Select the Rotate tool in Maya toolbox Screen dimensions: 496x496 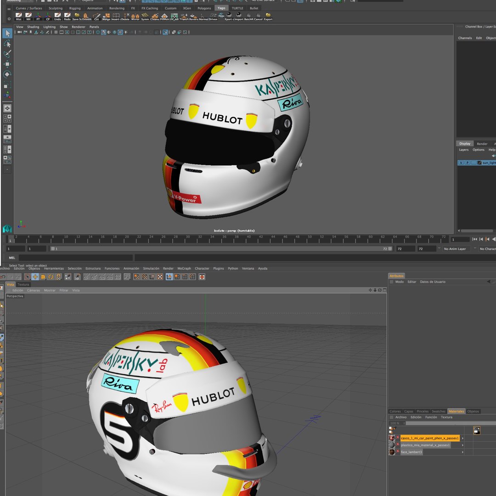[7, 74]
